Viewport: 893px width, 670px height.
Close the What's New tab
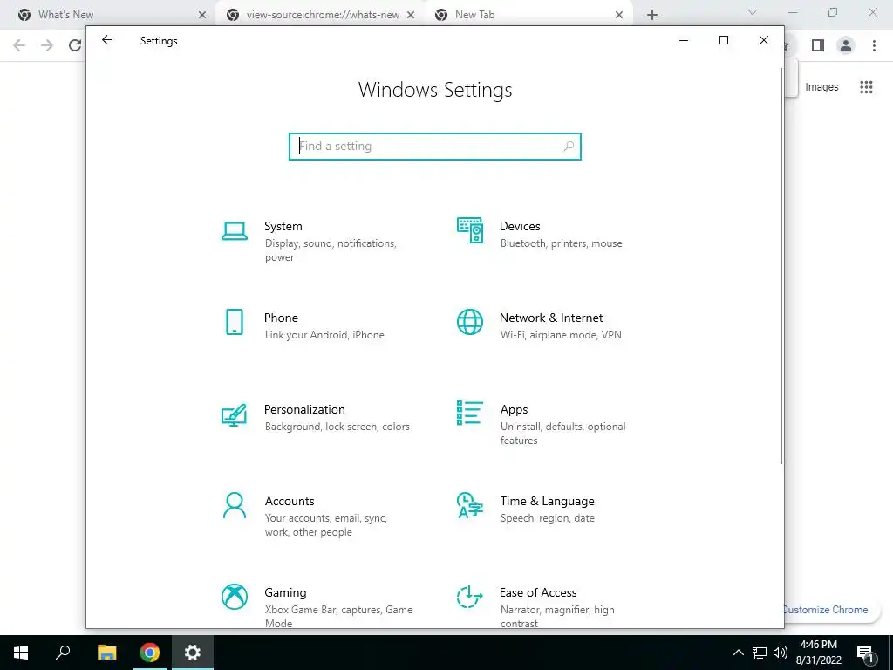(202, 16)
